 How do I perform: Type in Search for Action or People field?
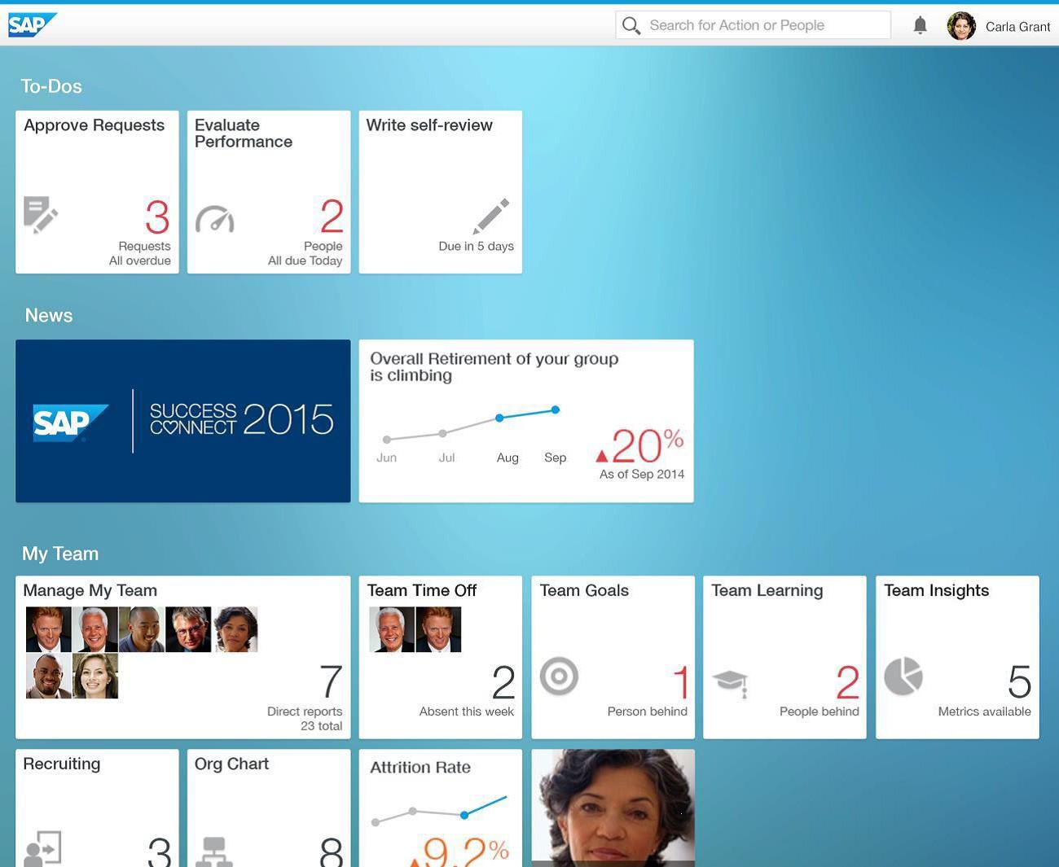pos(766,25)
